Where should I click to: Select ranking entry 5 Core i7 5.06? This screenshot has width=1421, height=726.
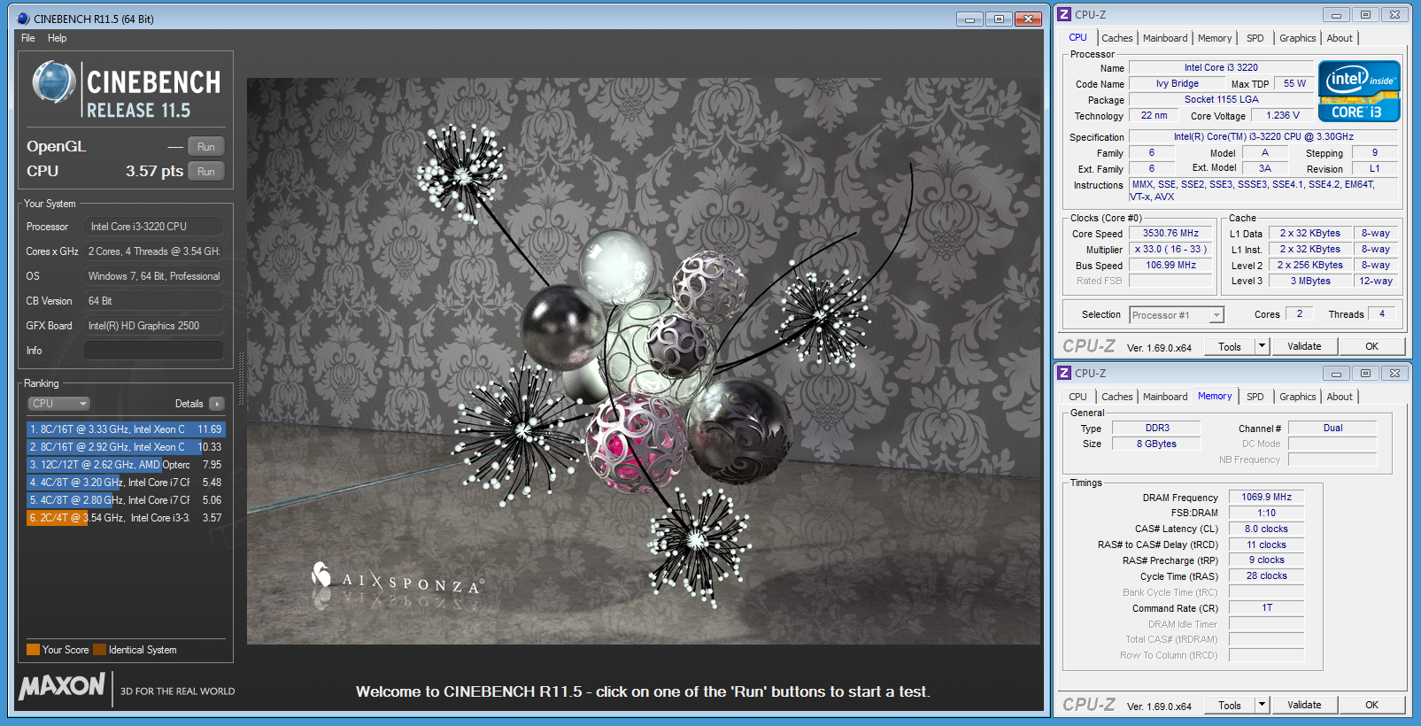(126, 500)
